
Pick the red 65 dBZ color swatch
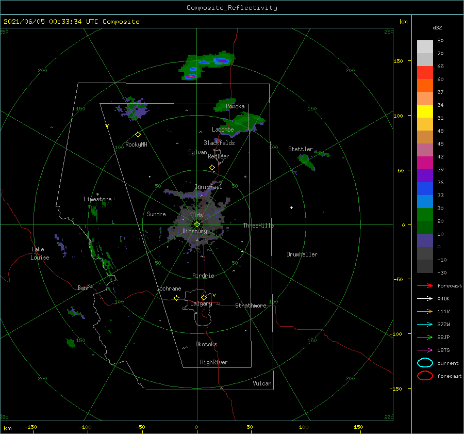(x=425, y=72)
